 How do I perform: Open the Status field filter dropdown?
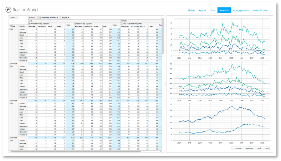(32, 17)
